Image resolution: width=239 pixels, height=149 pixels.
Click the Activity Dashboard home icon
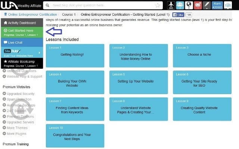pos(6,23)
